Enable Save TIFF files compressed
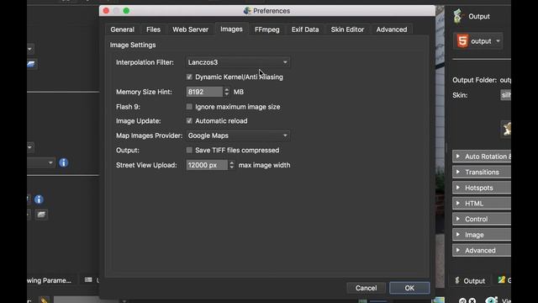 tap(189, 150)
